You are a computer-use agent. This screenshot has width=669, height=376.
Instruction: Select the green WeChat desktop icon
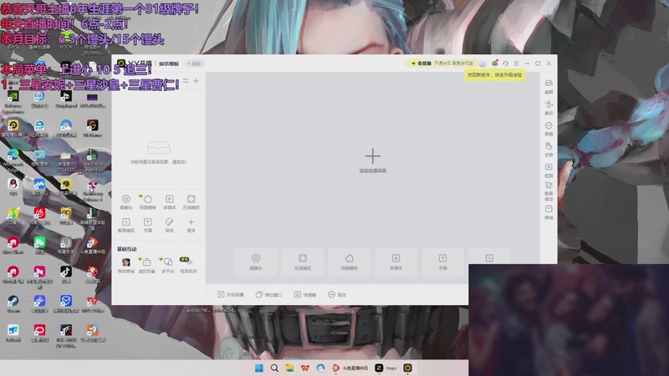click(x=39, y=246)
